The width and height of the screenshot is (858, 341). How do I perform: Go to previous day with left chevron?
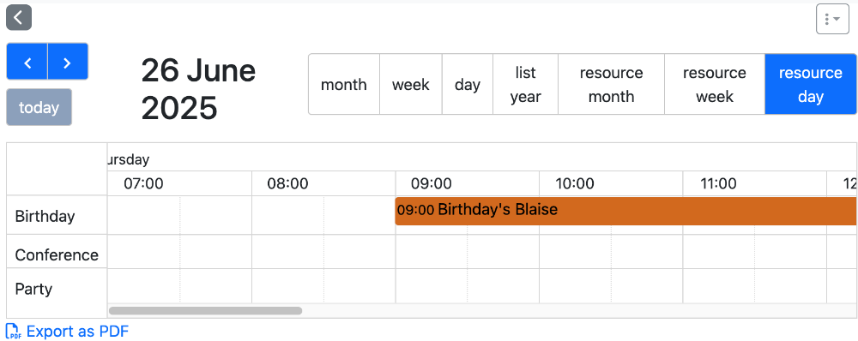coord(27,62)
